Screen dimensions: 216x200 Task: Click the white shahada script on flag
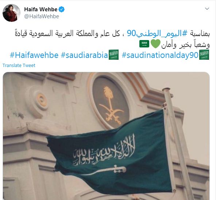click(x=104, y=149)
